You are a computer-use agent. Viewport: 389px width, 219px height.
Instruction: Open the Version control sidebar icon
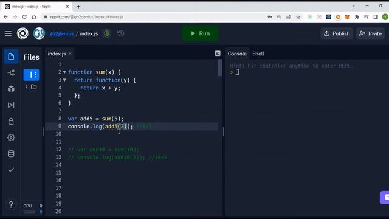click(11, 73)
